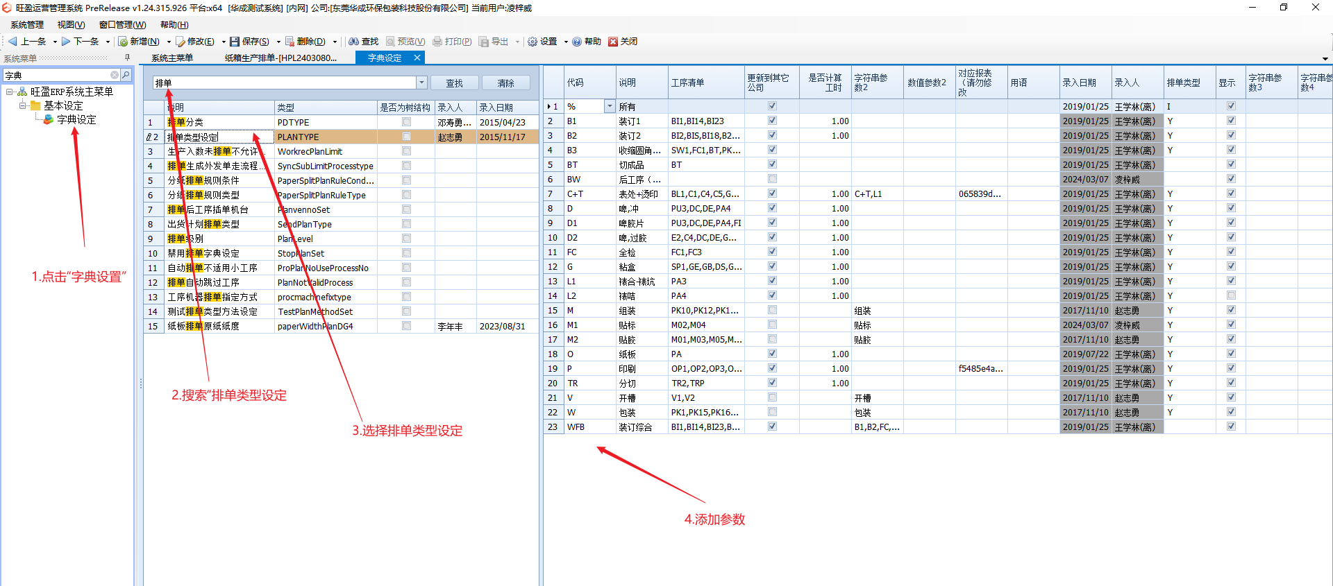
Task: Open the 帮助(H) menu
Action: [174, 25]
